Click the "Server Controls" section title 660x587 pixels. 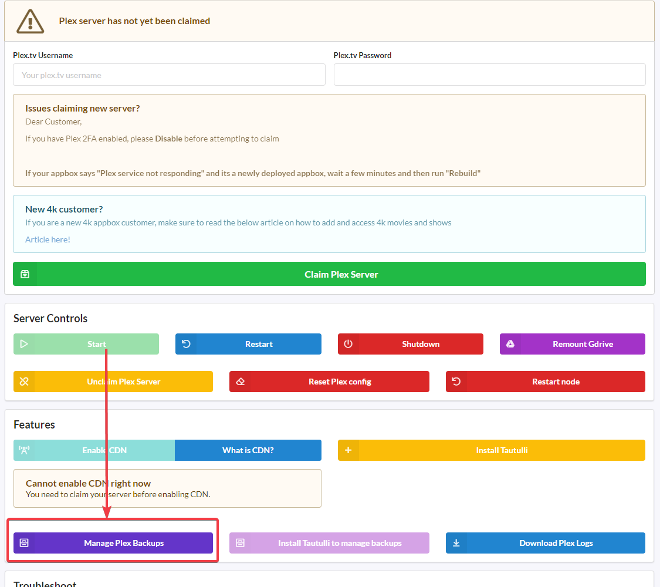tap(50, 318)
